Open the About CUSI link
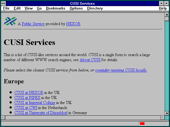This screenshot has width=170, height=127. (90, 60)
